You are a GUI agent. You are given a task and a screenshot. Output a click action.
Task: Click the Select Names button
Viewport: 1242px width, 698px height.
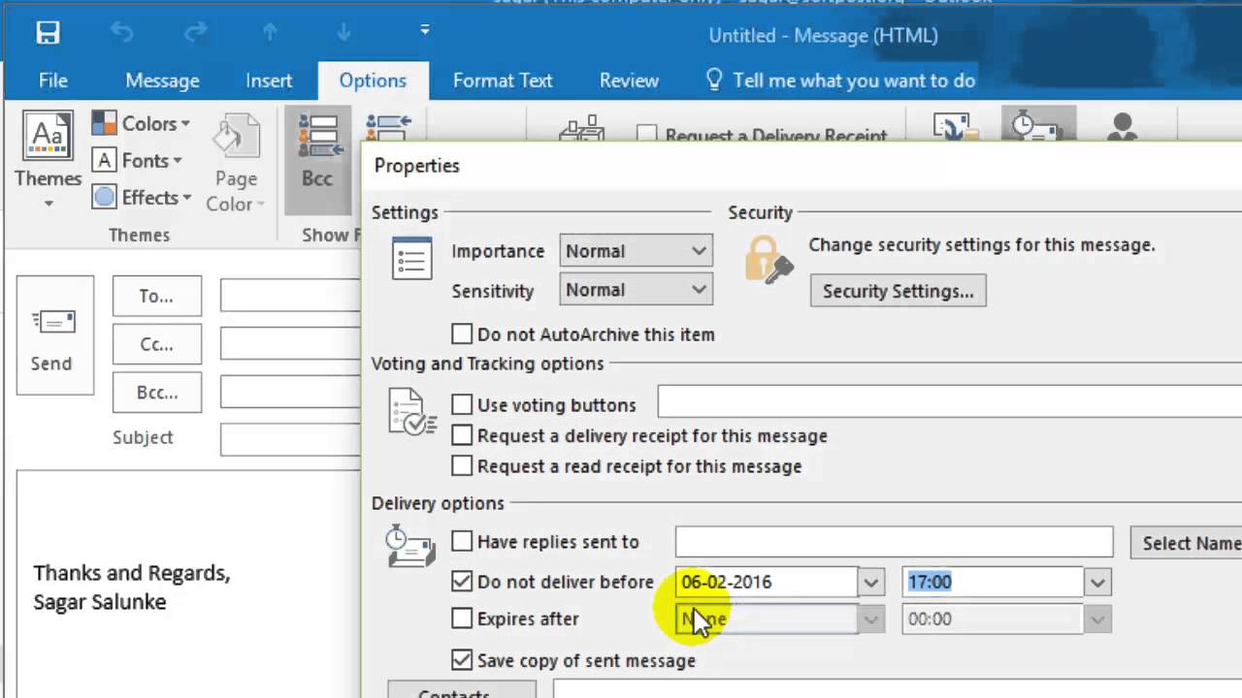coord(1186,543)
